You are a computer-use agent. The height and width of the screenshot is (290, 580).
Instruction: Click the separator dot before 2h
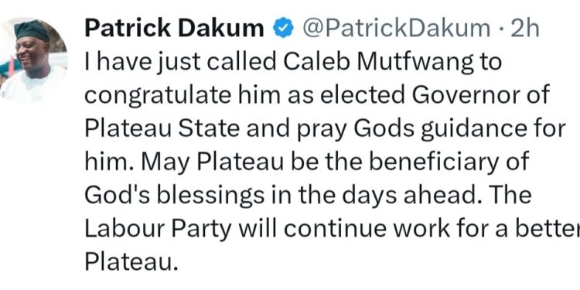tap(500, 29)
